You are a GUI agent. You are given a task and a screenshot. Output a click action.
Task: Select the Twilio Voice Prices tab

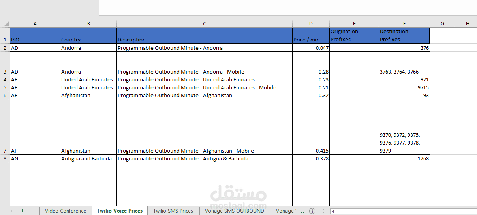coord(120,211)
